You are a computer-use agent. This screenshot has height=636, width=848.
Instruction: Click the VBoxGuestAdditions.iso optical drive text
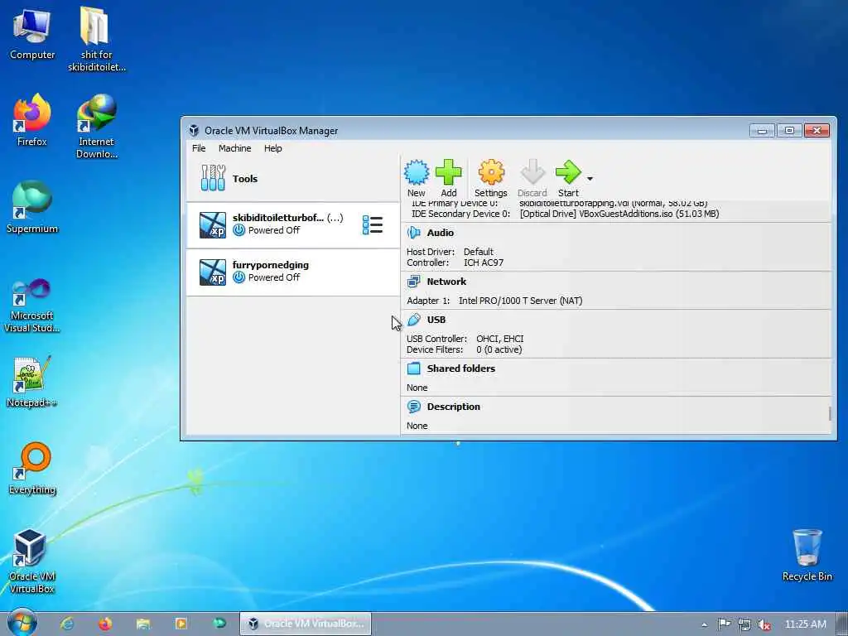point(619,214)
